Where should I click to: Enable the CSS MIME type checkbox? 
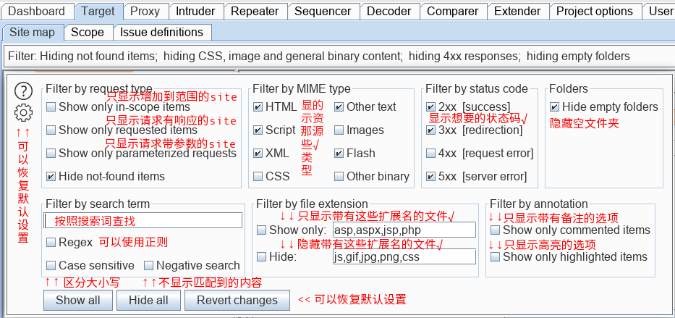point(258,176)
